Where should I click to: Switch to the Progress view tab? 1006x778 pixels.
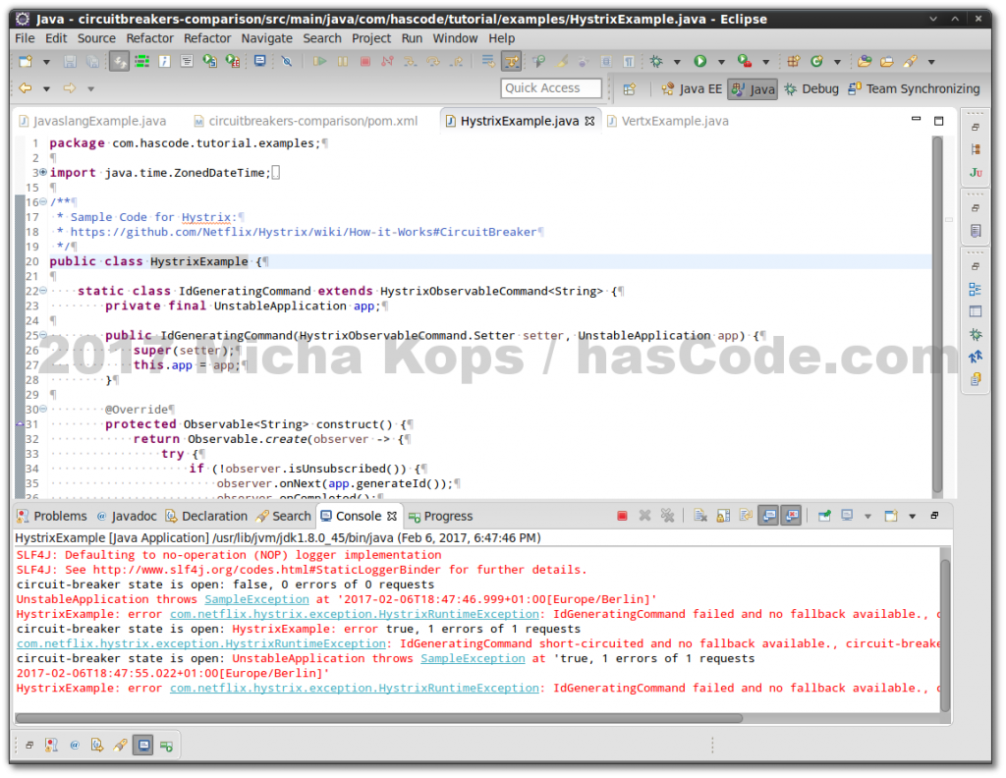(x=441, y=516)
